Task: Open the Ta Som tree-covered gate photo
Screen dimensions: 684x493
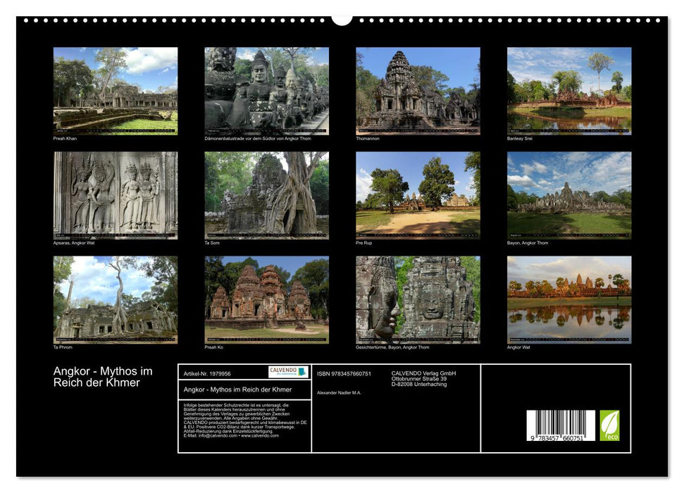Action: (x=266, y=196)
